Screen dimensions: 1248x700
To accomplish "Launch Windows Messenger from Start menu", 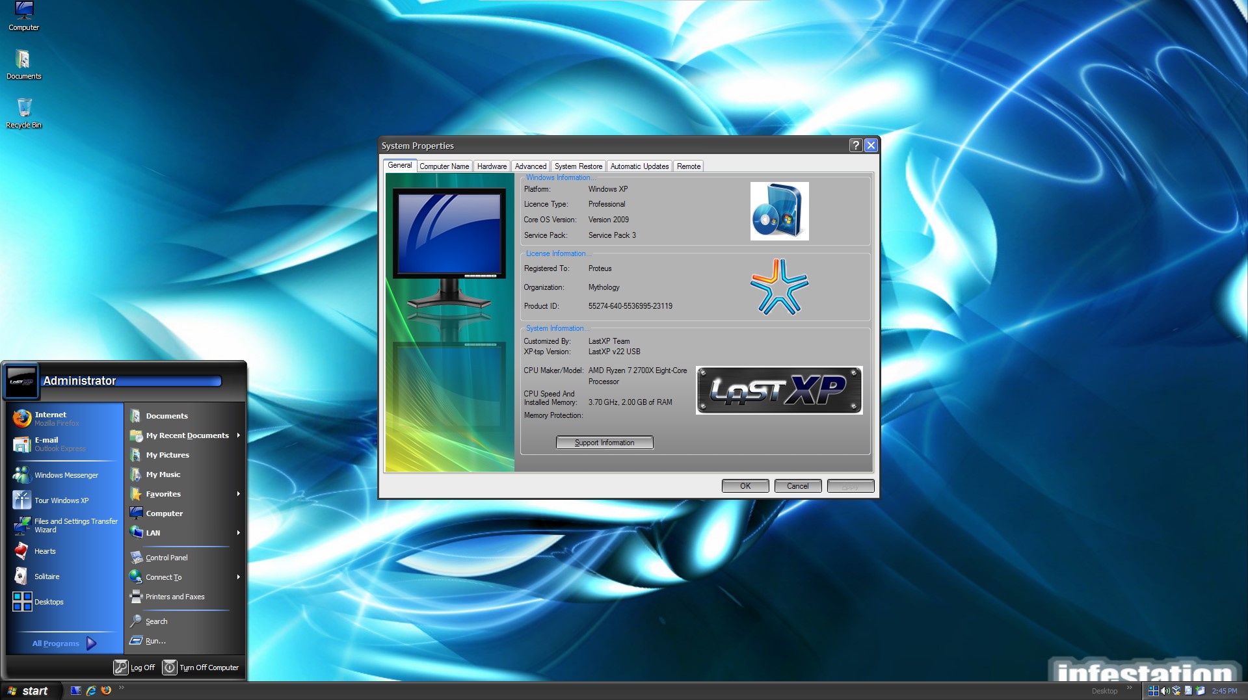I will tap(65, 475).
